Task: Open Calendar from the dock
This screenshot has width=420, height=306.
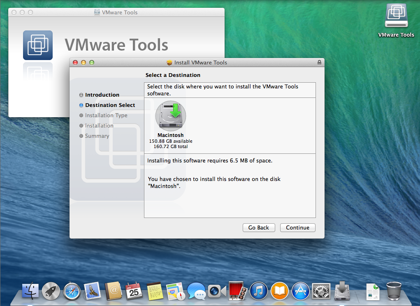Action: pos(134,292)
